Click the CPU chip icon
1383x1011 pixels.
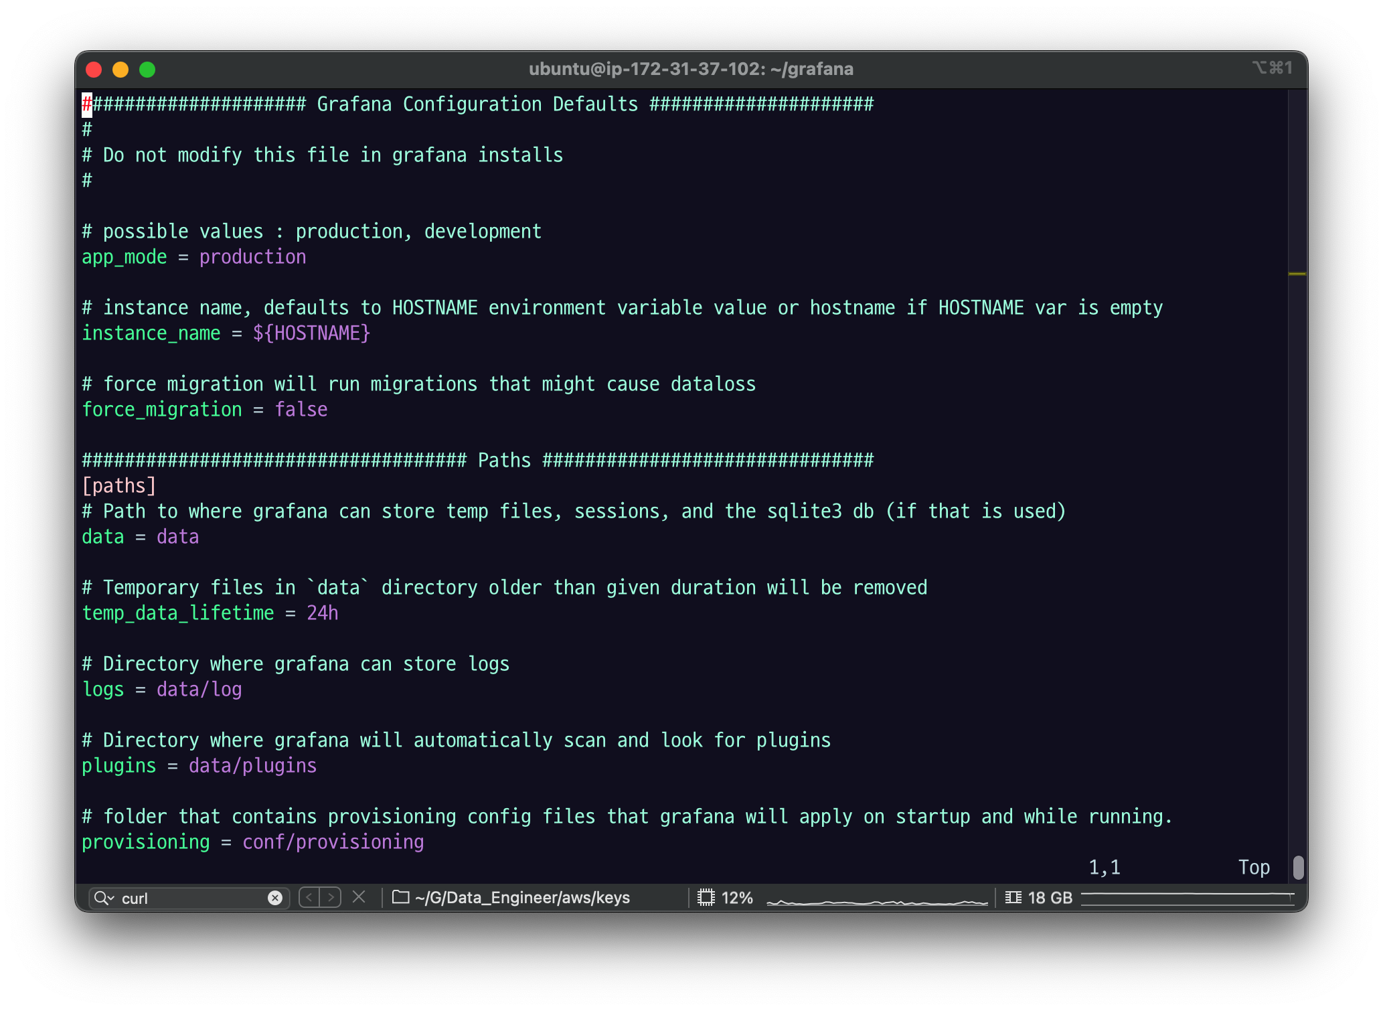(x=706, y=897)
